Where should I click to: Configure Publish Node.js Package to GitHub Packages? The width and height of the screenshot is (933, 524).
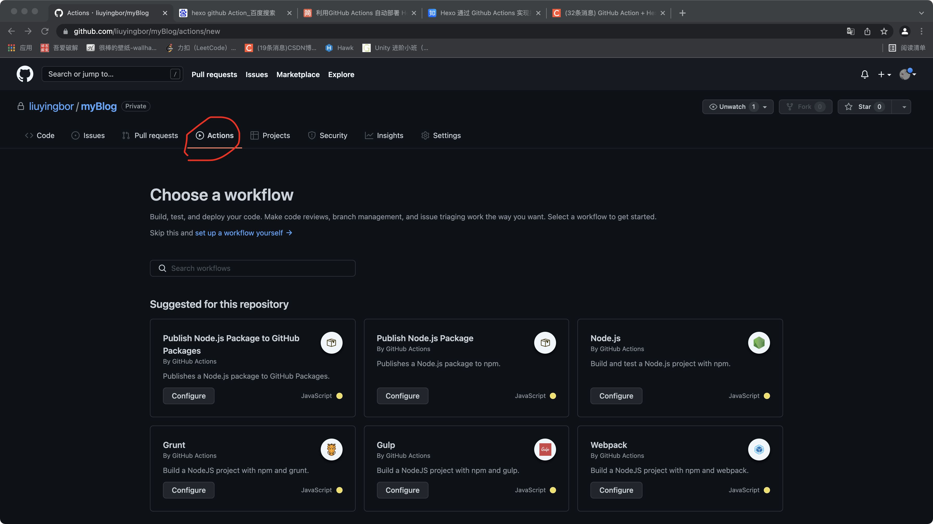pyautogui.click(x=189, y=396)
